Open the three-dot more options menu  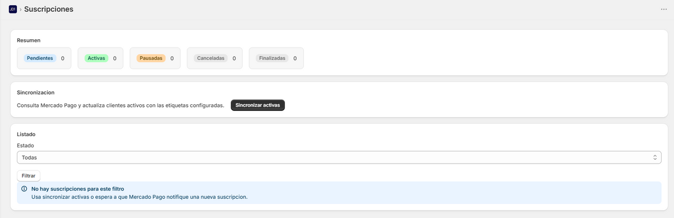click(664, 10)
